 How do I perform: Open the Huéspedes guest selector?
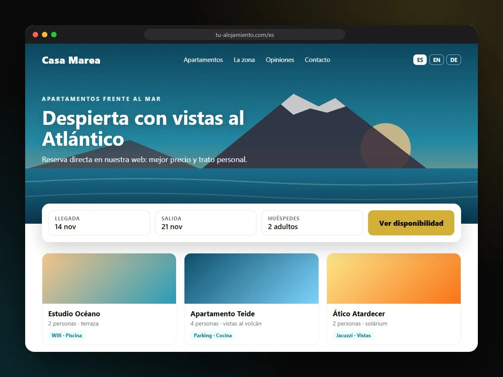click(312, 223)
